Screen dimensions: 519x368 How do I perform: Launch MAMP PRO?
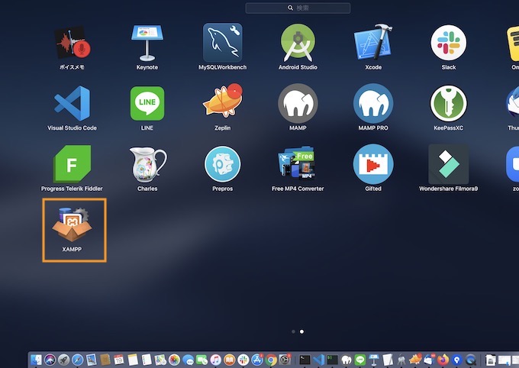[x=373, y=103]
